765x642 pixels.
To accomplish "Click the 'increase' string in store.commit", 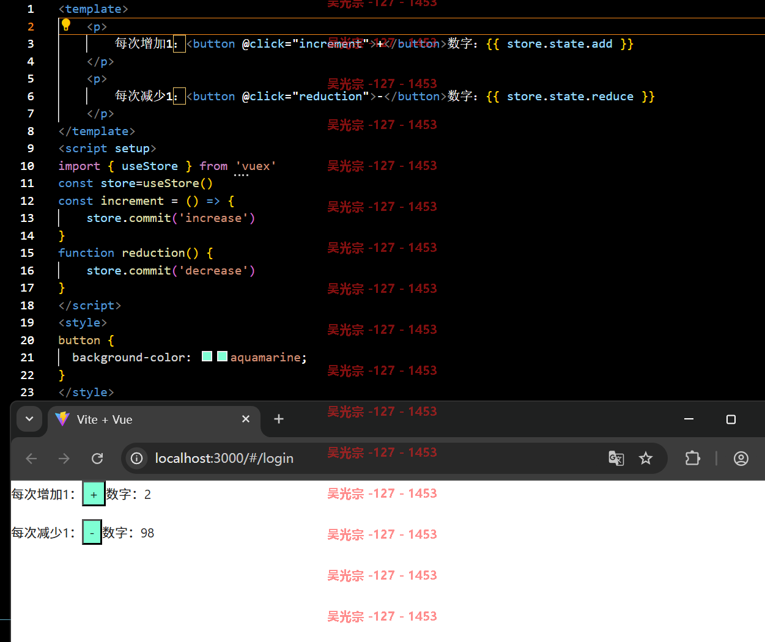I will tap(213, 218).
